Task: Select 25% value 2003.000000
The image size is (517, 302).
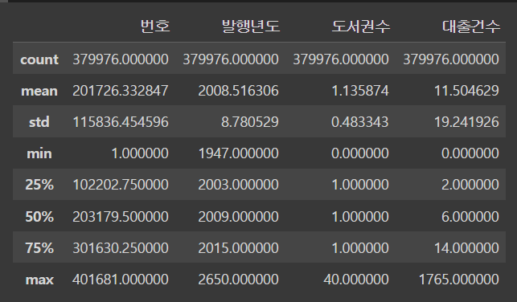Action: click(x=238, y=185)
